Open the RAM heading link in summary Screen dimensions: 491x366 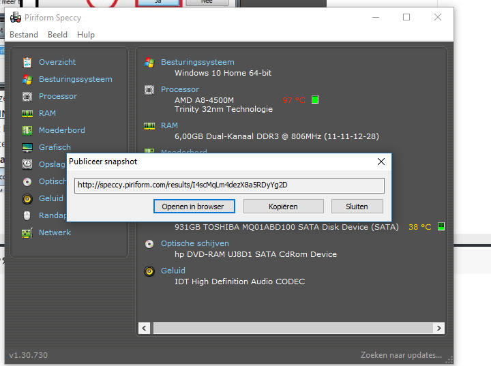point(169,125)
